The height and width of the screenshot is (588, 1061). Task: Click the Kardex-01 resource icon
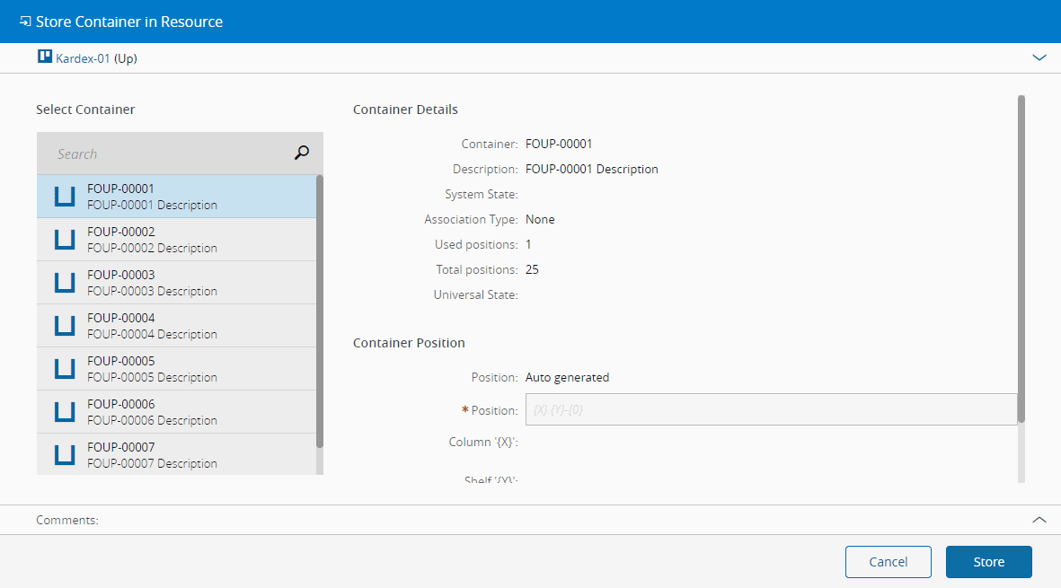tap(44, 57)
